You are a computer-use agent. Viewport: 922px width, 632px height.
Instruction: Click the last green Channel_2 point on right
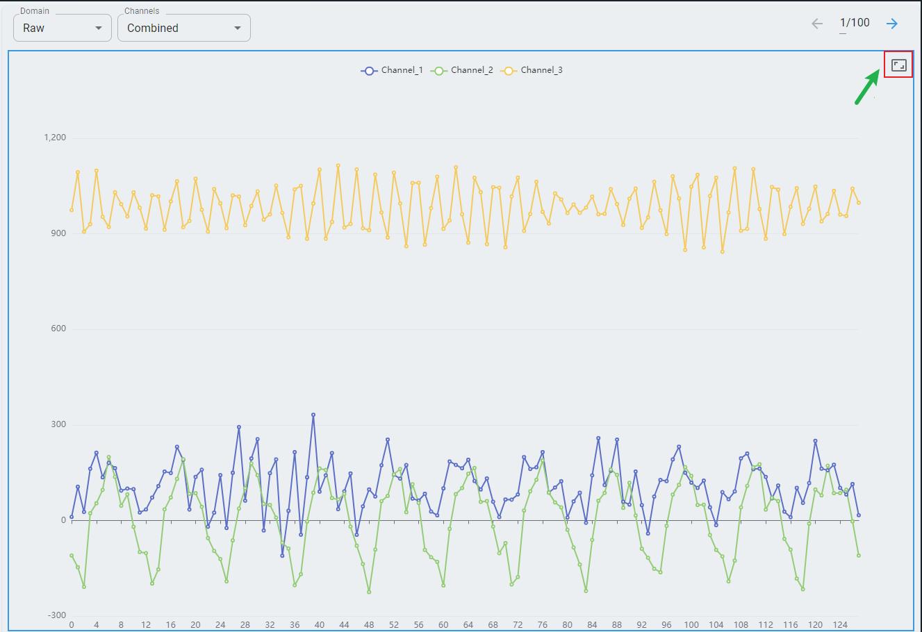(859, 556)
